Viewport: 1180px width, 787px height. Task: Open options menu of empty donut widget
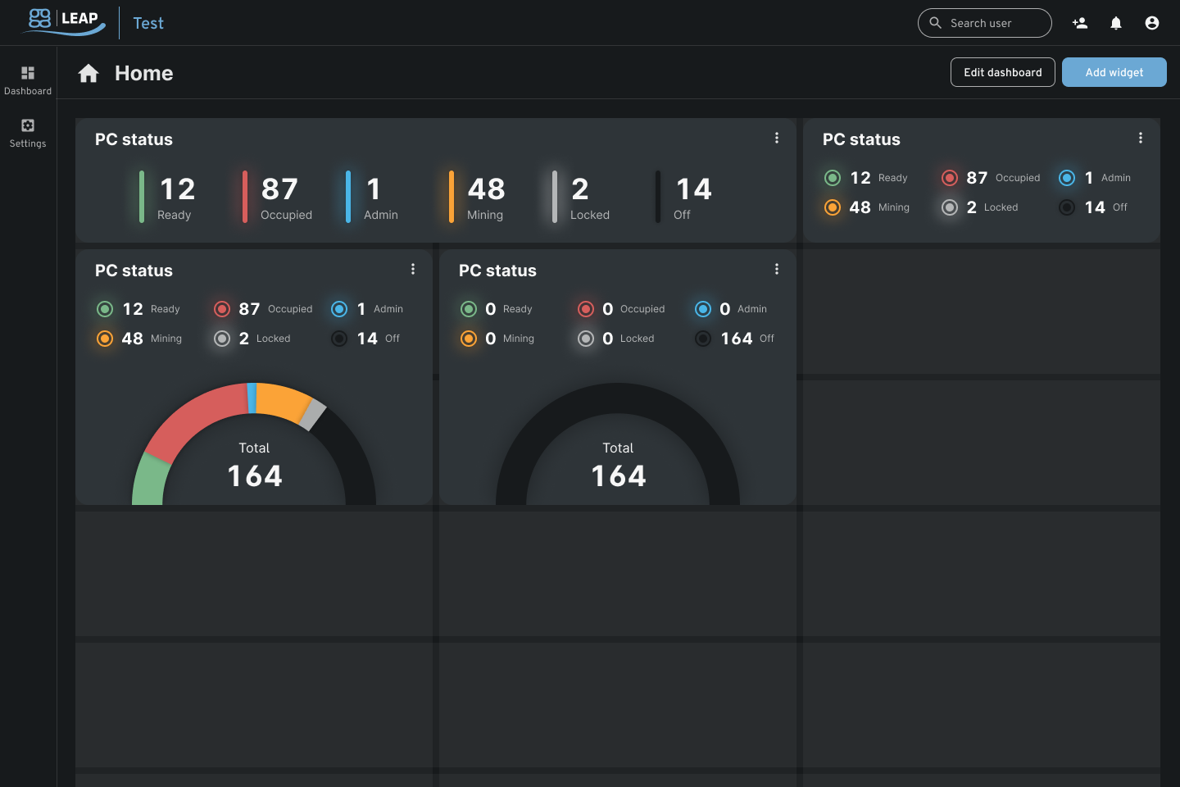[x=777, y=270]
